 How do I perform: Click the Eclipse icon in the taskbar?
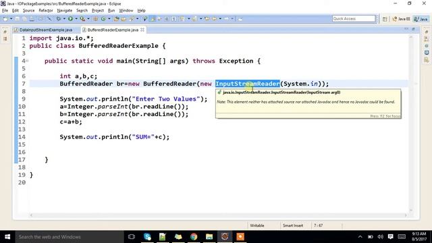[225, 237]
